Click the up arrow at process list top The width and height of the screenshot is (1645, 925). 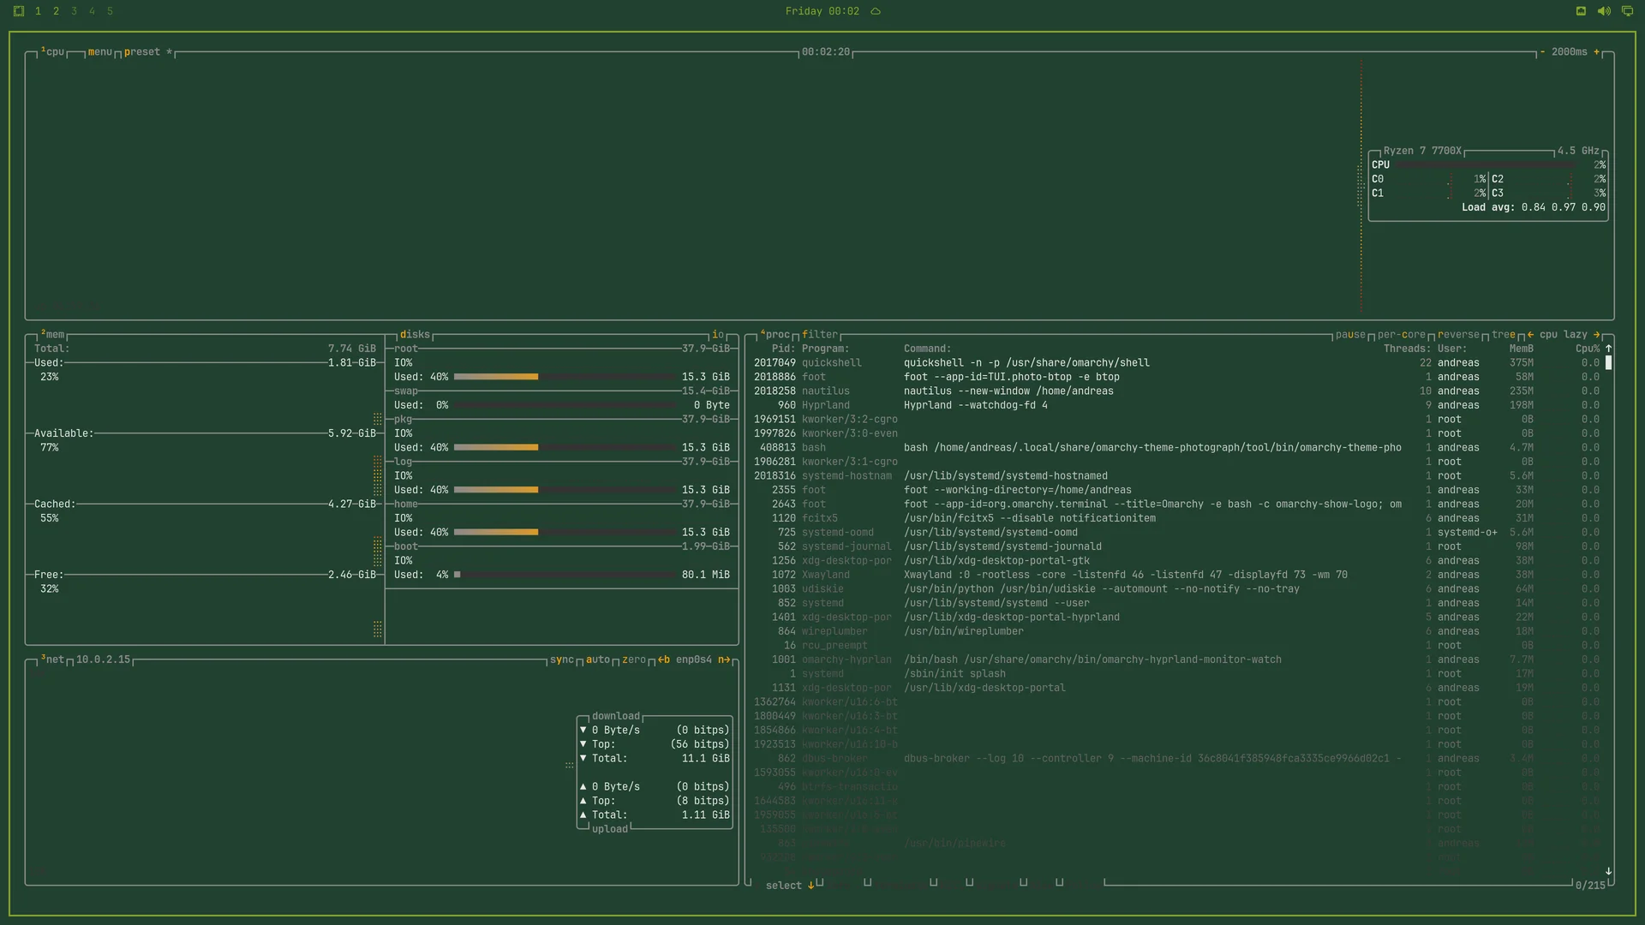(x=1608, y=349)
